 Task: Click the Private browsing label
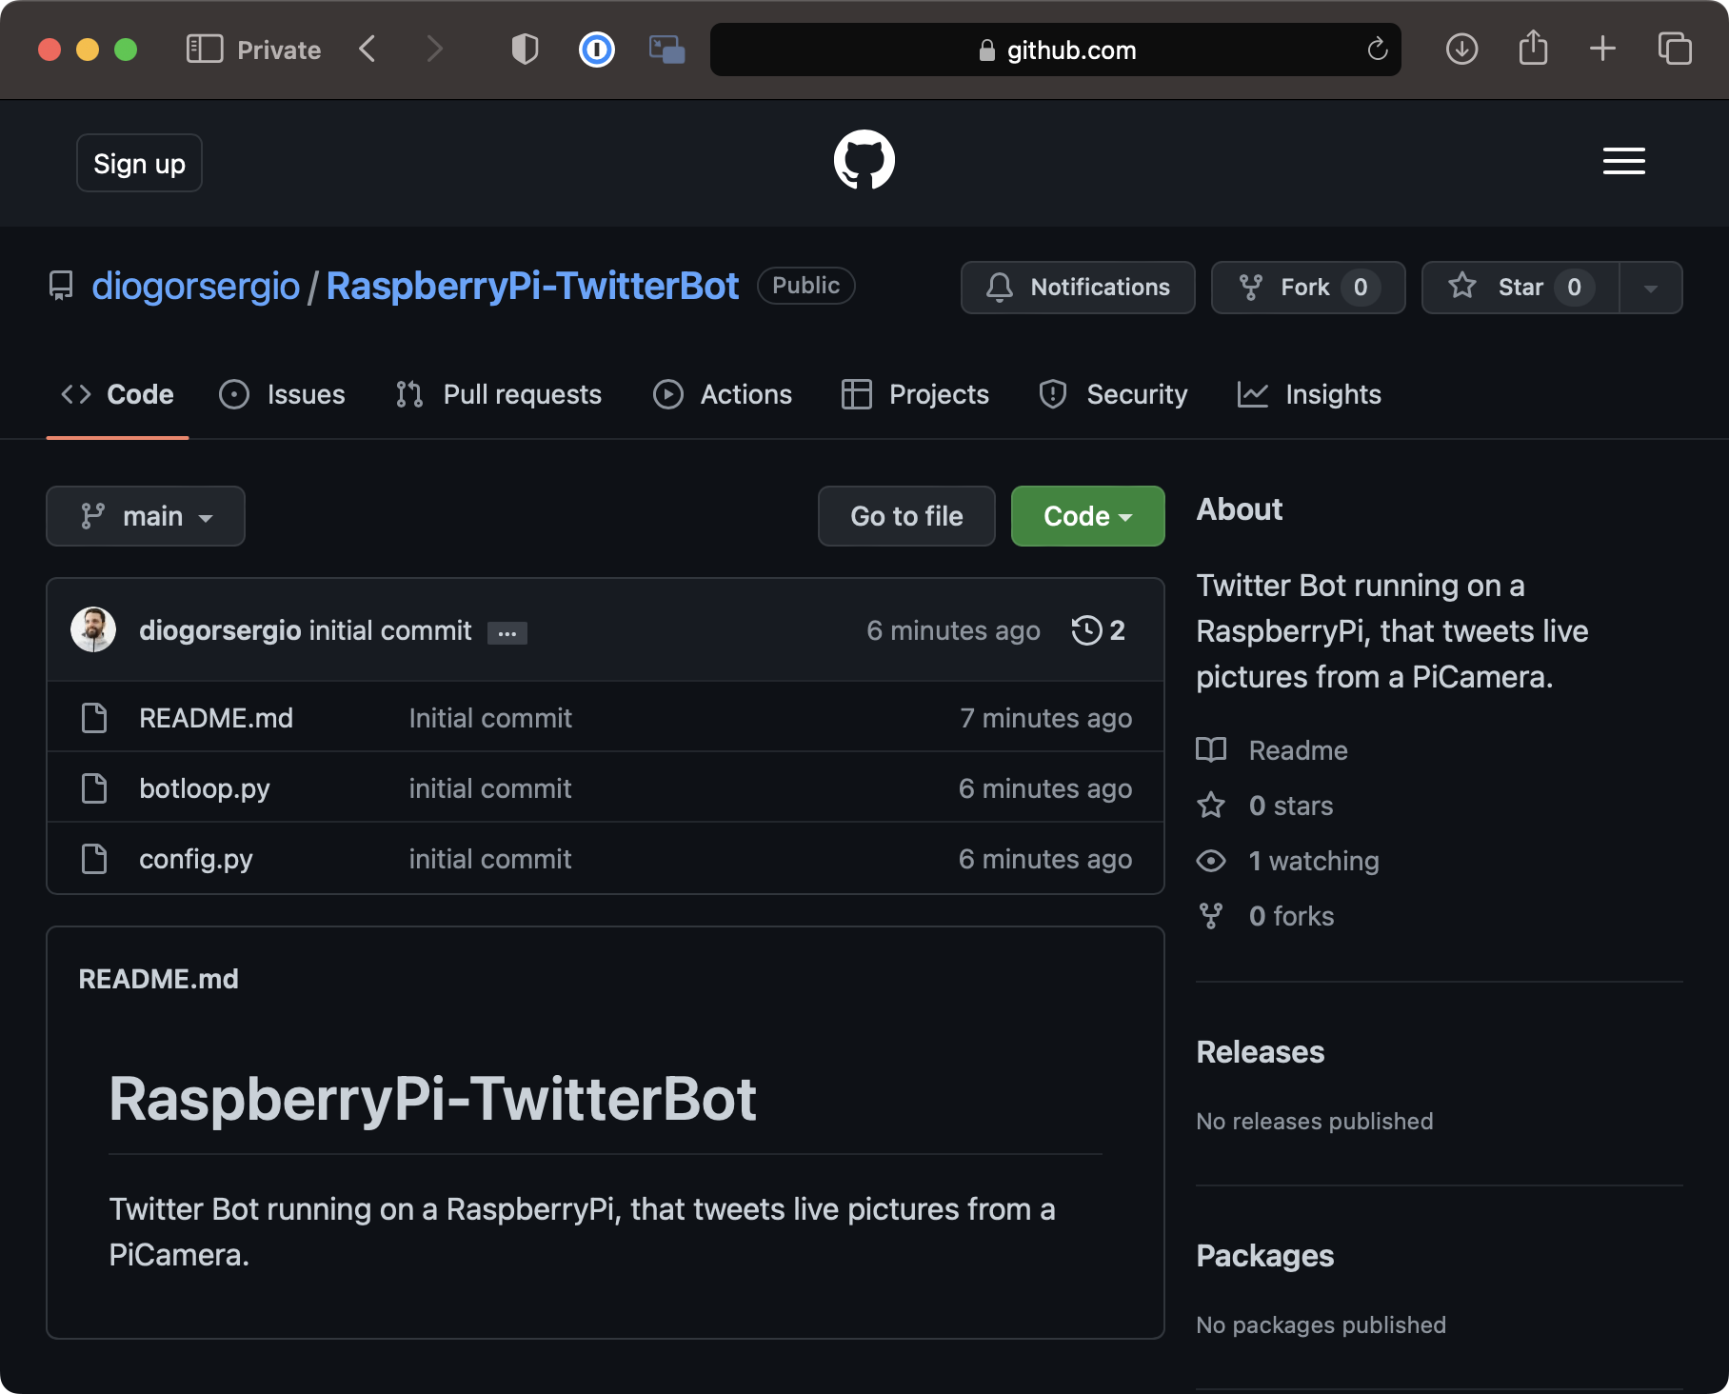(x=279, y=50)
